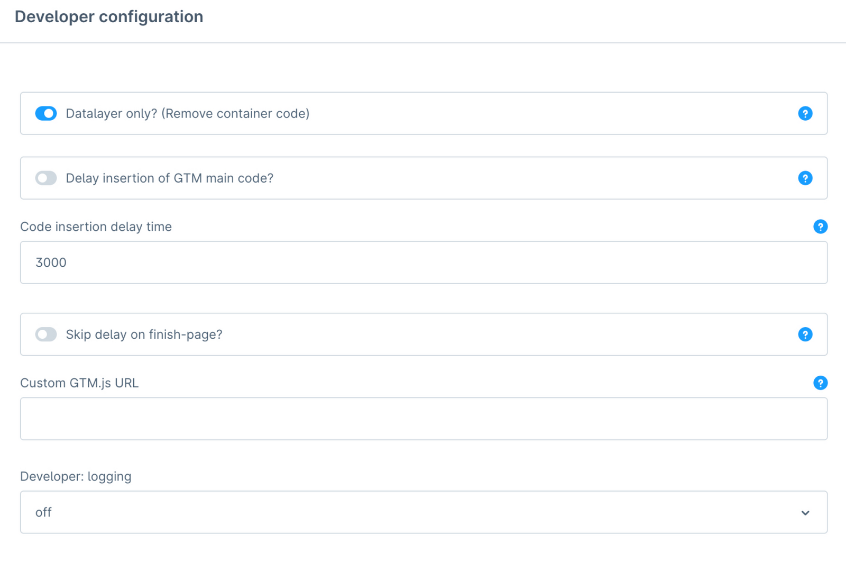Click the 'Skip delay on finish-page?' label text
Viewport: 846px width, 570px height.
click(x=144, y=334)
